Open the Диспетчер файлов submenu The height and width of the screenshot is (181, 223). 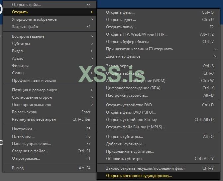(x=123, y=56)
